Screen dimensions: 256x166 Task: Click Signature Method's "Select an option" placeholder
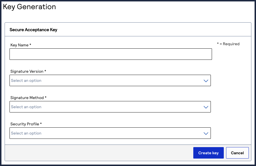[x=26, y=107]
